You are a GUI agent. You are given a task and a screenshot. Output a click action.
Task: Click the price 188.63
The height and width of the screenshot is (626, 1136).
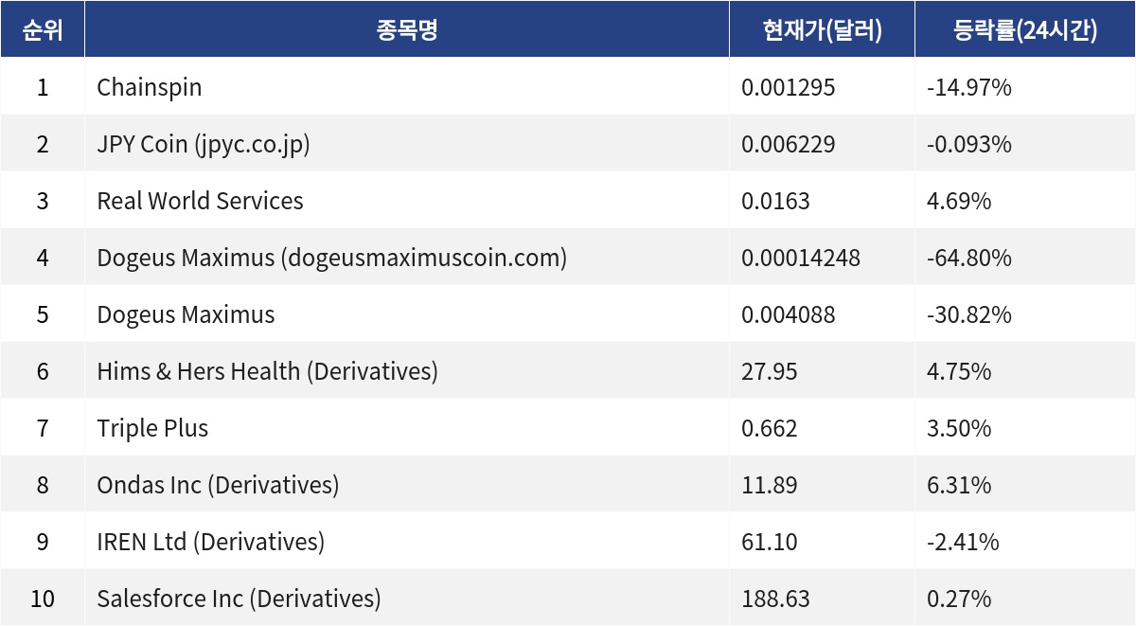pos(775,599)
